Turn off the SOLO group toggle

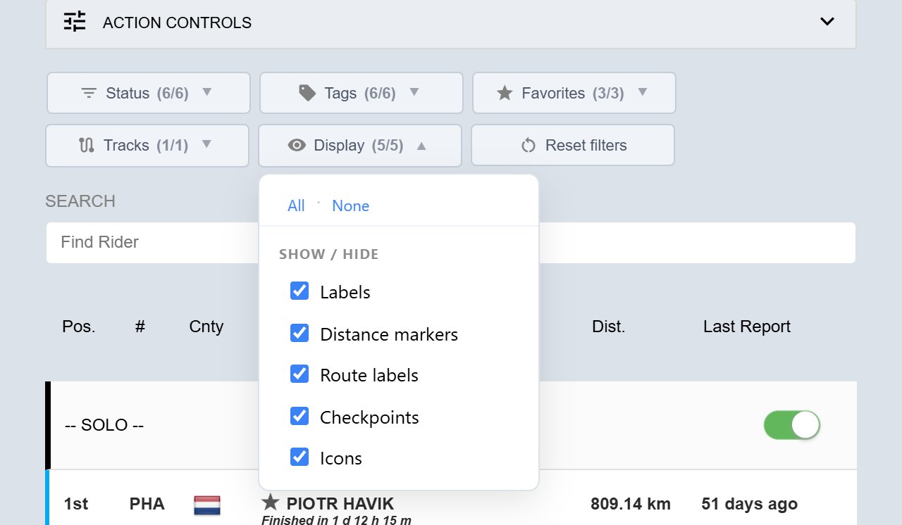click(x=792, y=425)
